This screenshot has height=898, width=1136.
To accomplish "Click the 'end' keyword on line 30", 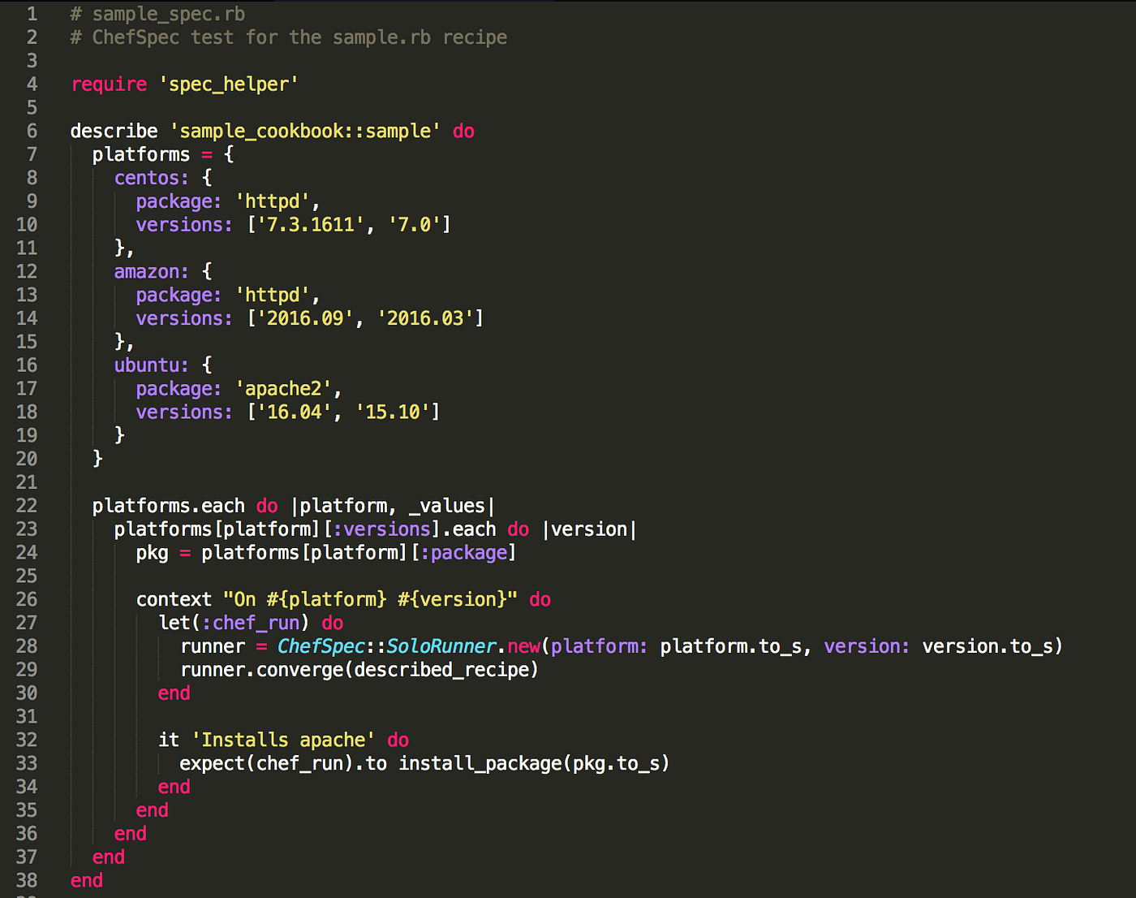I will (x=174, y=693).
